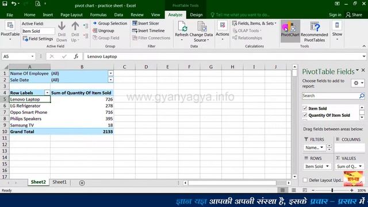Click Insert Slicer
This screenshot has height=207, width=368.
145,23
